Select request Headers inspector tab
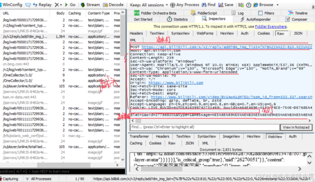This screenshot has height=182, width=315. (136, 33)
